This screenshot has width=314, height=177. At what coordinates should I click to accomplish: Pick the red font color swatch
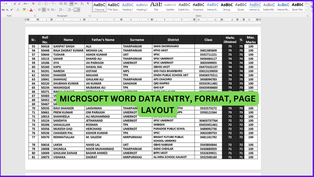[31, 10]
